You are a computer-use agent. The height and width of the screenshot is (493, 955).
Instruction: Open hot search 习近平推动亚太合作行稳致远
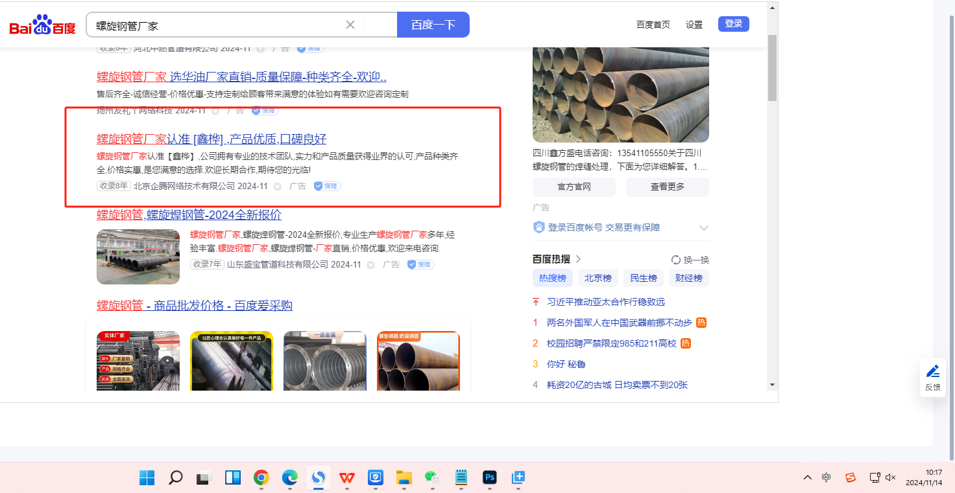coord(606,302)
